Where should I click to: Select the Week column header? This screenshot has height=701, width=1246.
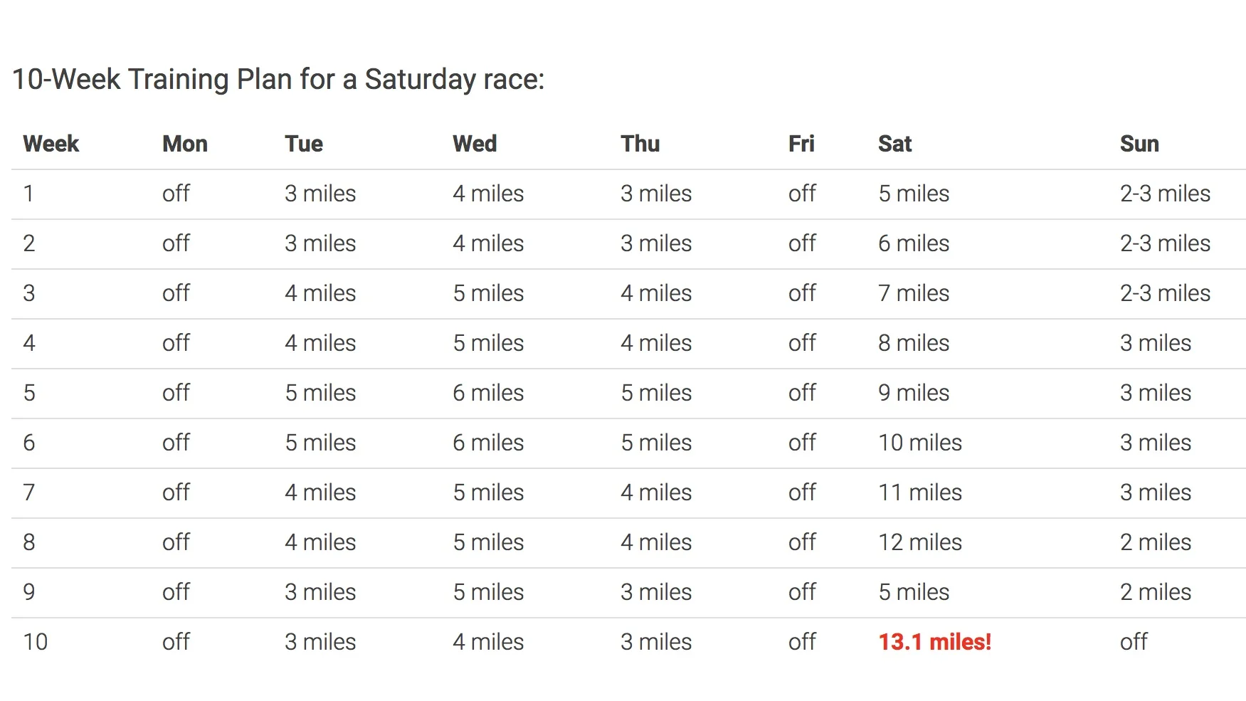(51, 144)
